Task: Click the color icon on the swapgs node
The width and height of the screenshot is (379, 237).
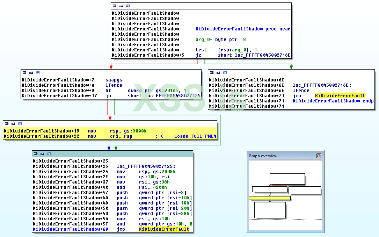Action: click(24, 73)
